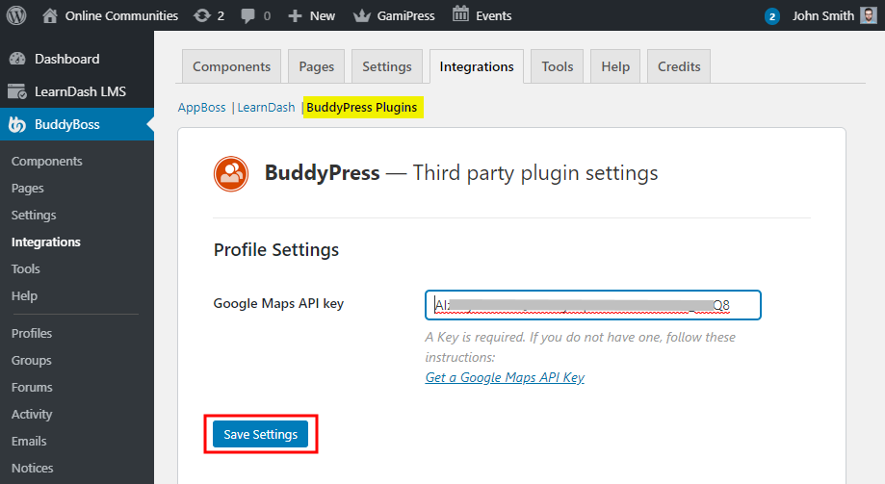This screenshot has width=885, height=484.
Task: Click the Google Maps API key field
Action: click(x=592, y=305)
